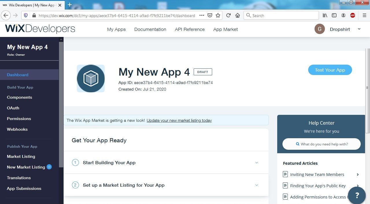Image resolution: width=370 pixels, height=204 pixels.
Task: Open a new tab with plus icon
Action: (x=69, y=5)
